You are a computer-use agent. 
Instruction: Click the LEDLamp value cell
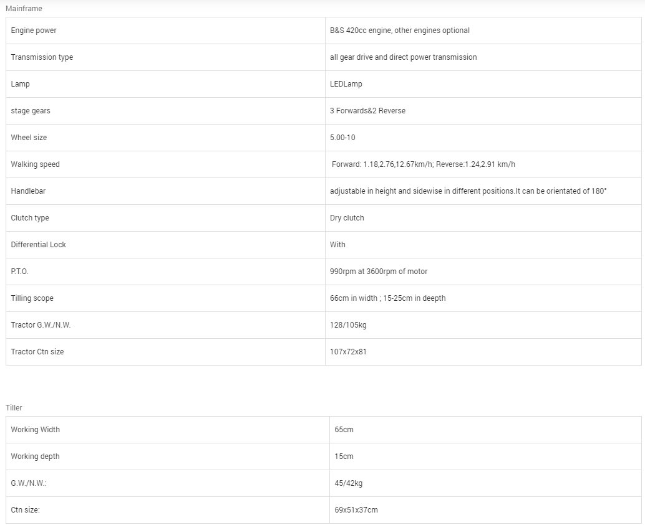[346, 84]
